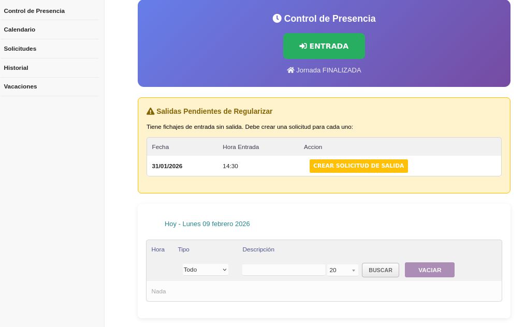Click the home icon next to Jornada FINALIZADA
The width and height of the screenshot is (525, 327).
pyautogui.click(x=290, y=70)
